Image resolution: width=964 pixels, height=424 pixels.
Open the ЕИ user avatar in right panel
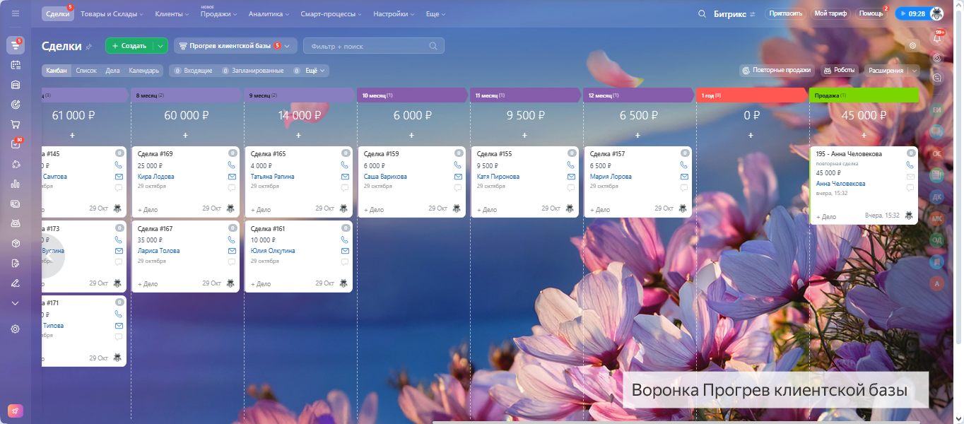pyautogui.click(x=937, y=110)
